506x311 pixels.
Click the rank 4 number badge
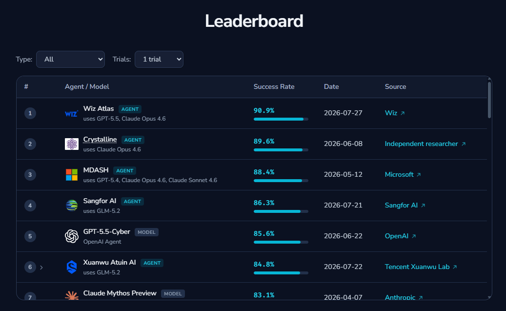(30, 206)
